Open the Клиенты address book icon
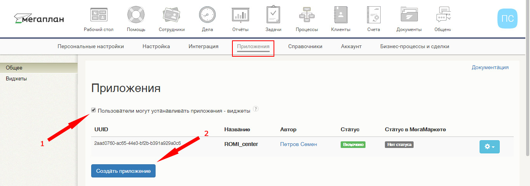 (x=340, y=15)
